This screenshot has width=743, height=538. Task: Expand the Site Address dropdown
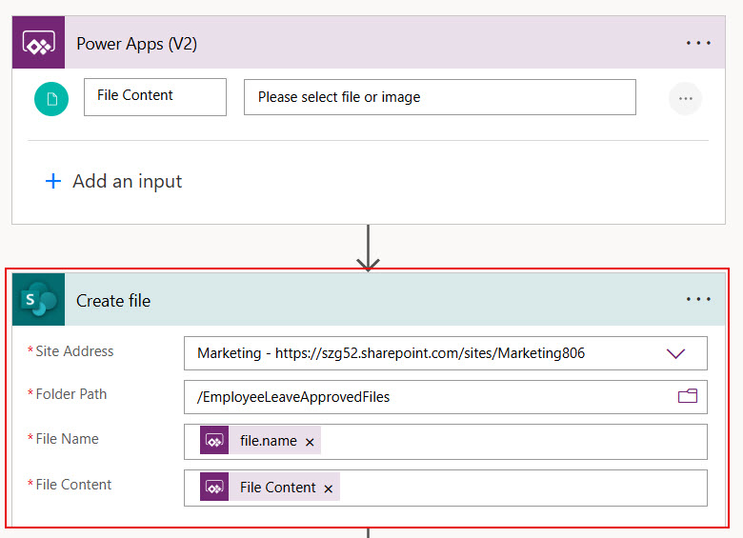click(x=675, y=353)
